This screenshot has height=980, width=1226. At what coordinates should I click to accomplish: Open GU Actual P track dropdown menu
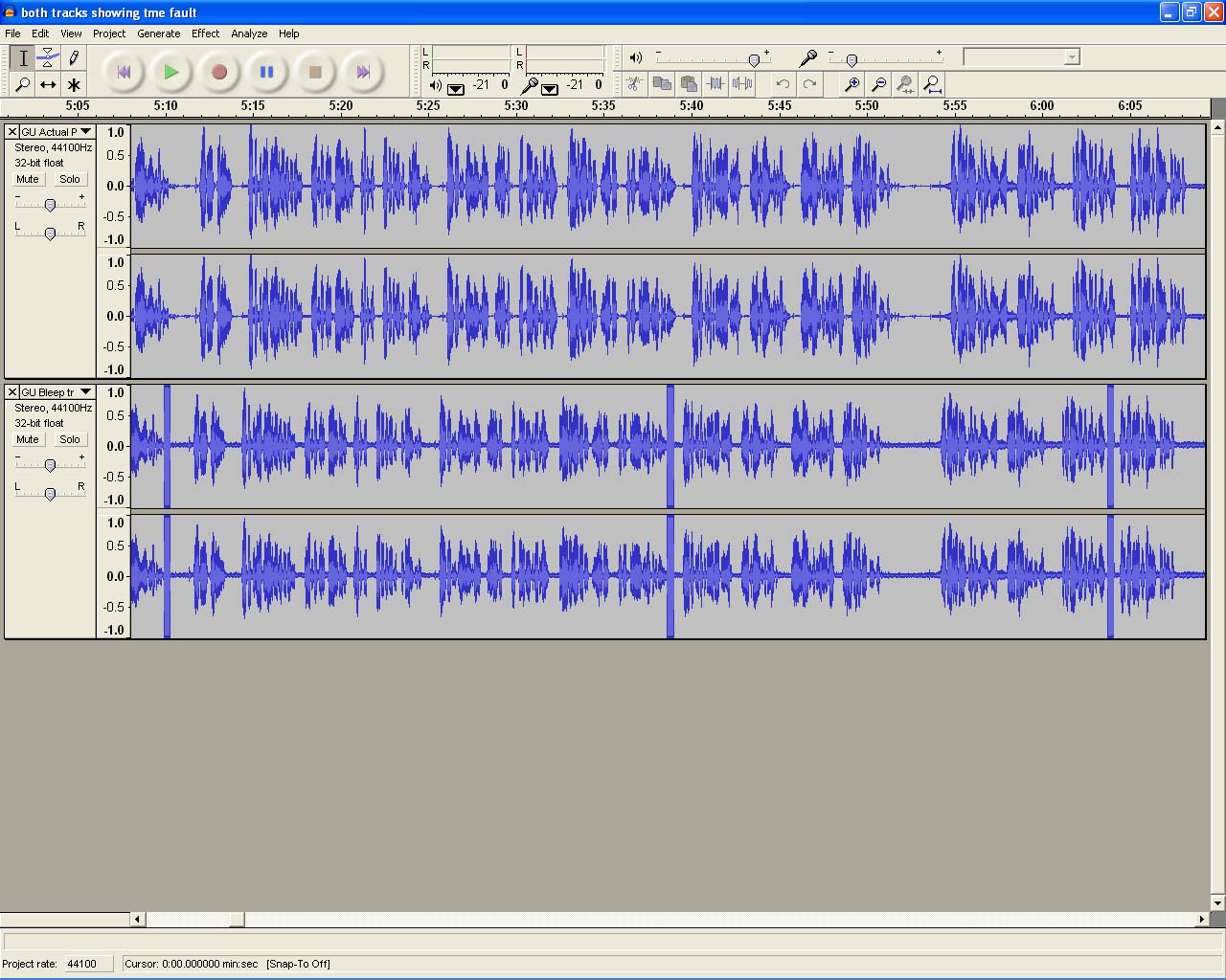coord(85,132)
